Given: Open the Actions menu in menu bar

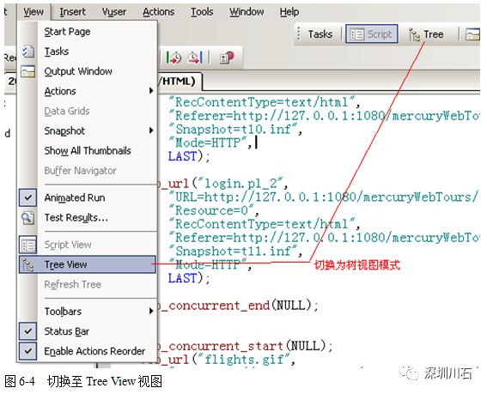Looking at the screenshot, I should pyautogui.click(x=158, y=12).
